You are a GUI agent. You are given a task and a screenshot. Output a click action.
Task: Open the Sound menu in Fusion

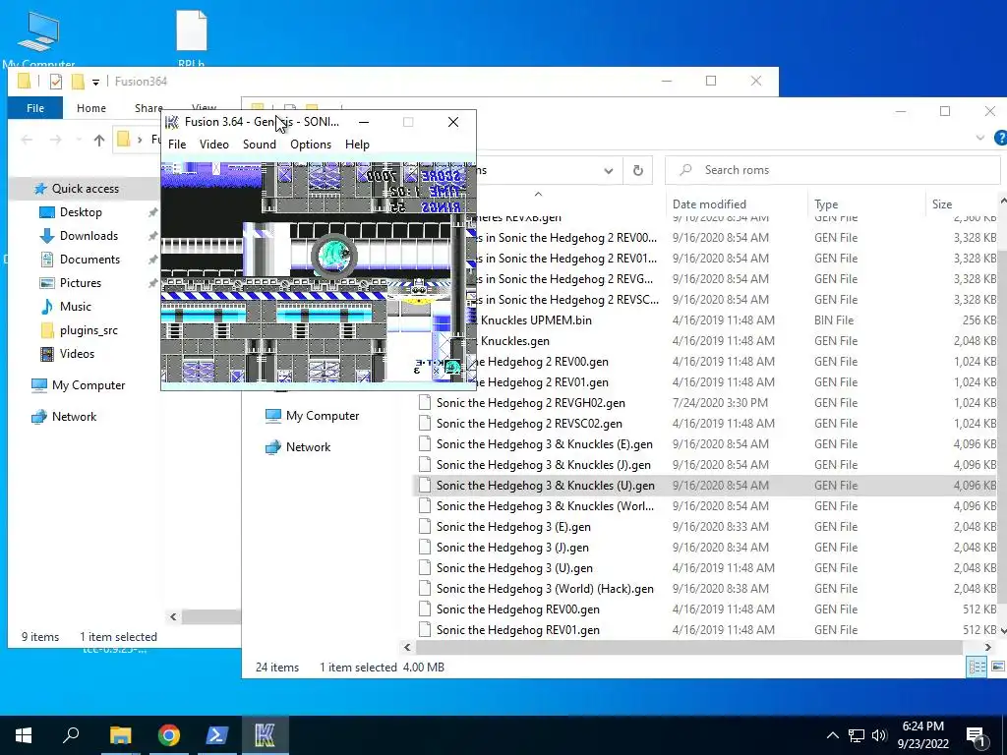[x=260, y=145]
